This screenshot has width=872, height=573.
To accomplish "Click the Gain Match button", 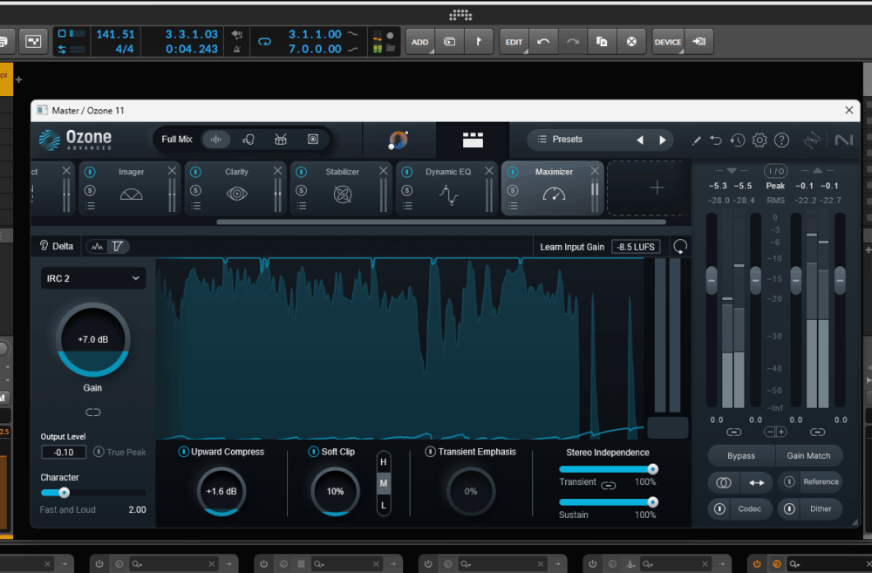I will tap(808, 455).
